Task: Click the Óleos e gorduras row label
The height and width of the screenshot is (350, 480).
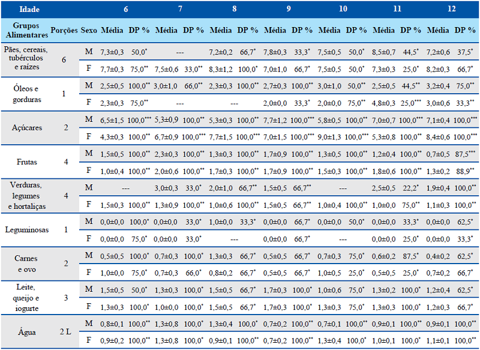Action: click(x=26, y=94)
